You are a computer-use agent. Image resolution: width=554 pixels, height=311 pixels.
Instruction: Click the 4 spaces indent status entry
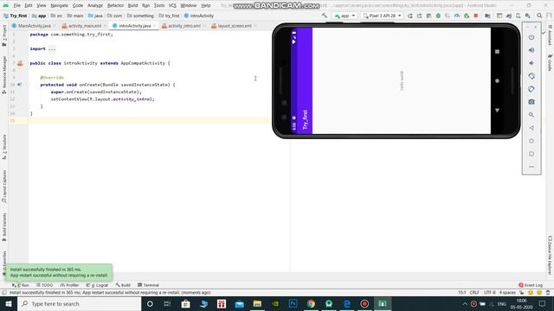click(507, 293)
